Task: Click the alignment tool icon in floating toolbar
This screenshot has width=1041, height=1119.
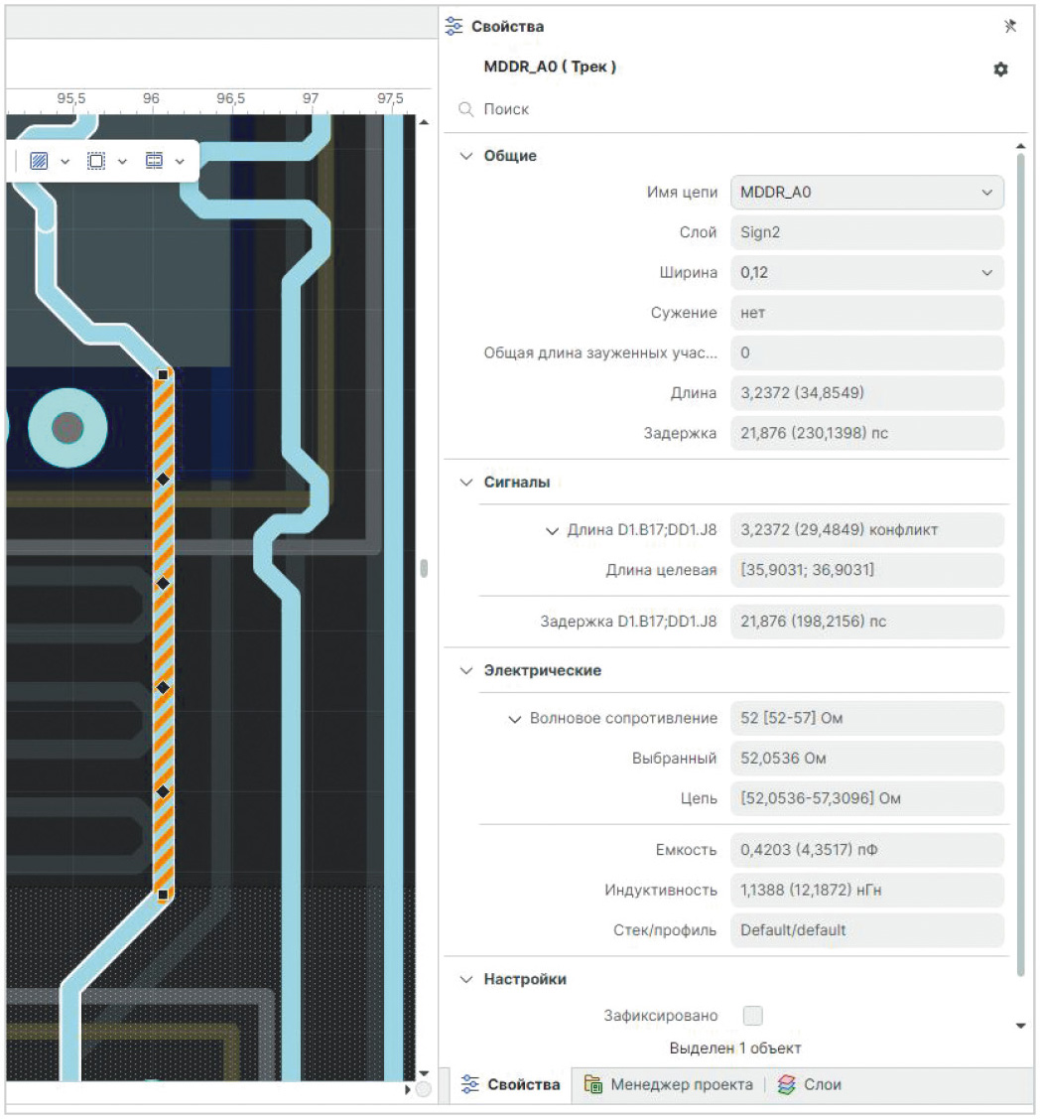Action: (154, 161)
